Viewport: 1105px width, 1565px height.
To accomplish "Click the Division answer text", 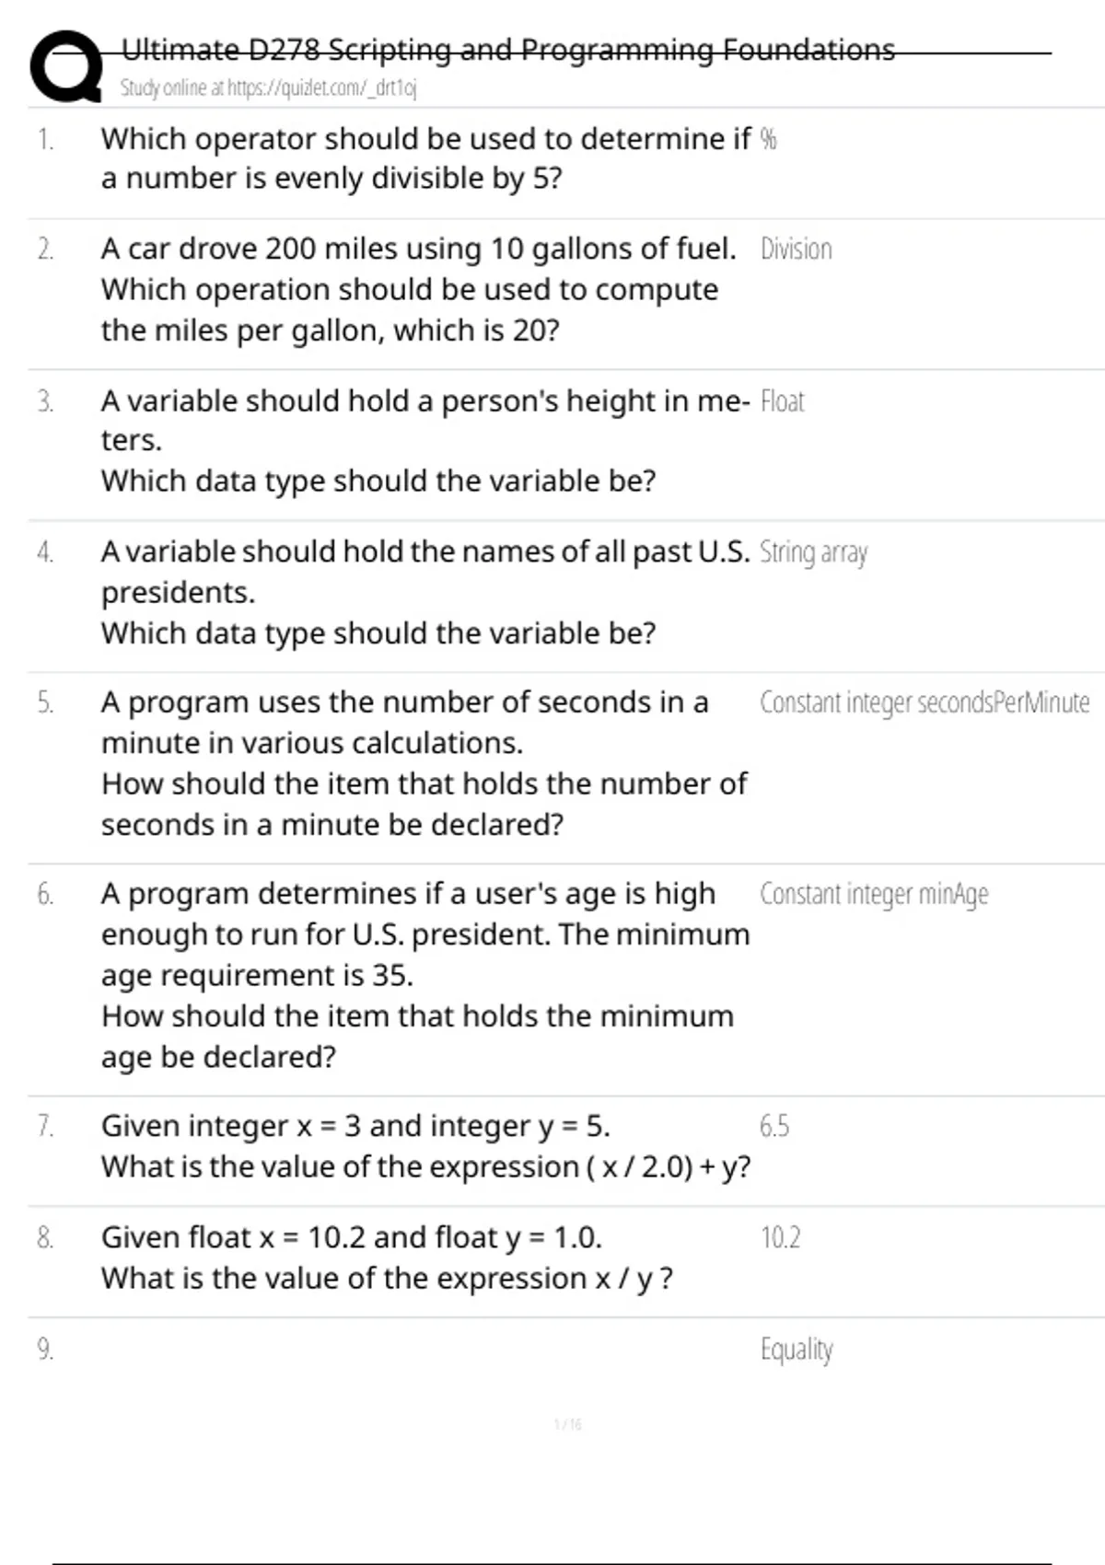I will [796, 249].
